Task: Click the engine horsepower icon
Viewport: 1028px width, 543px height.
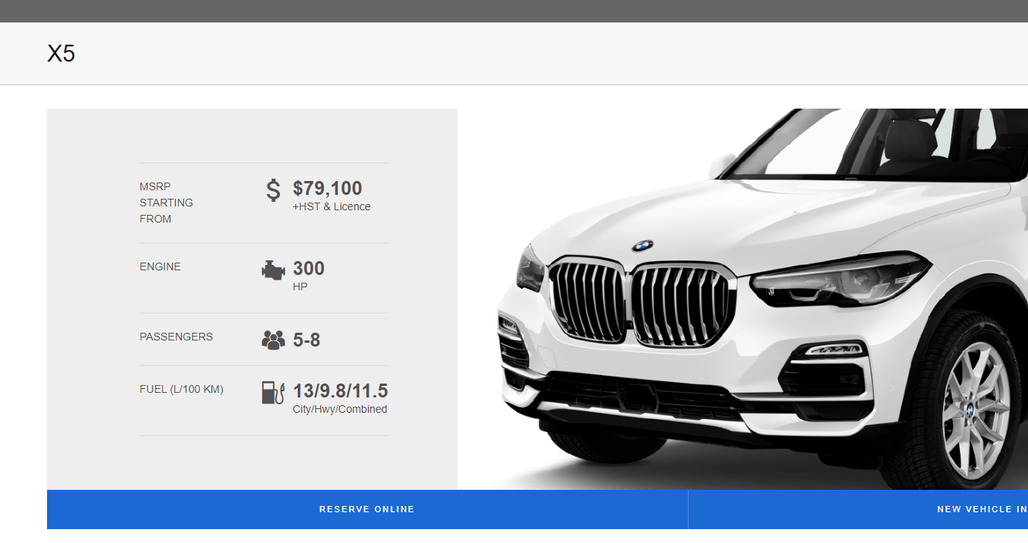Action: [x=273, y=270]
